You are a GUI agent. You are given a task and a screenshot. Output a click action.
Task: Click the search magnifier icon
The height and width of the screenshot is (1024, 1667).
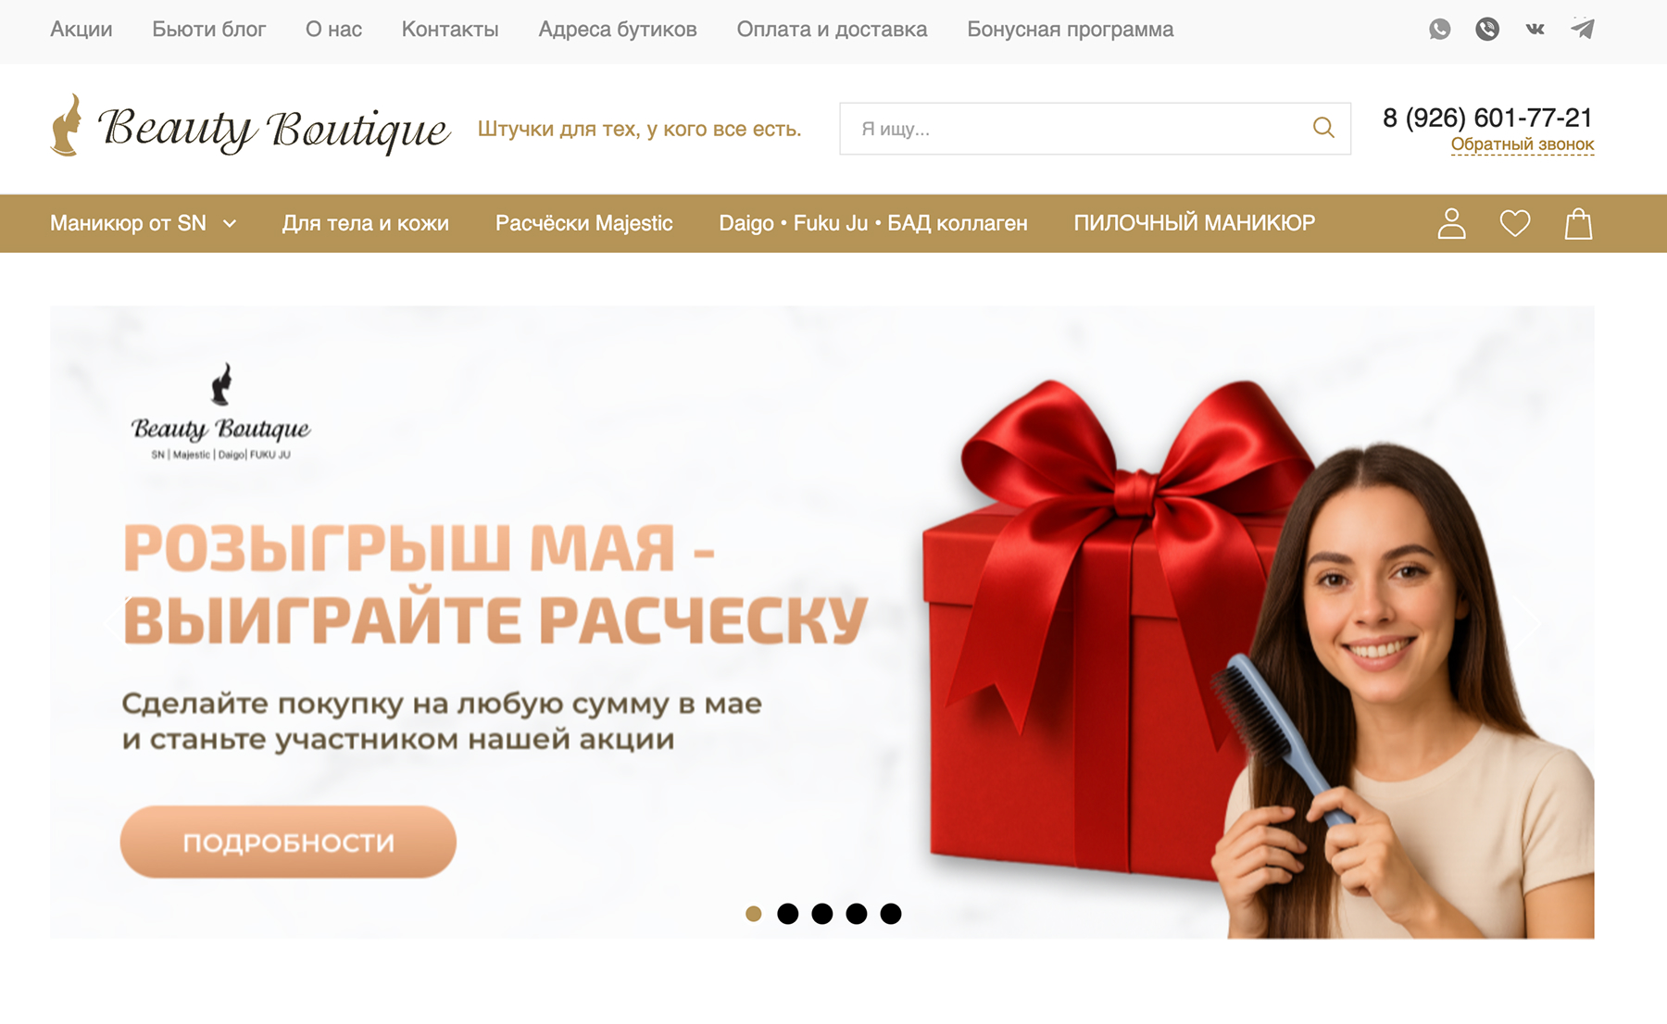point(1323,128)
